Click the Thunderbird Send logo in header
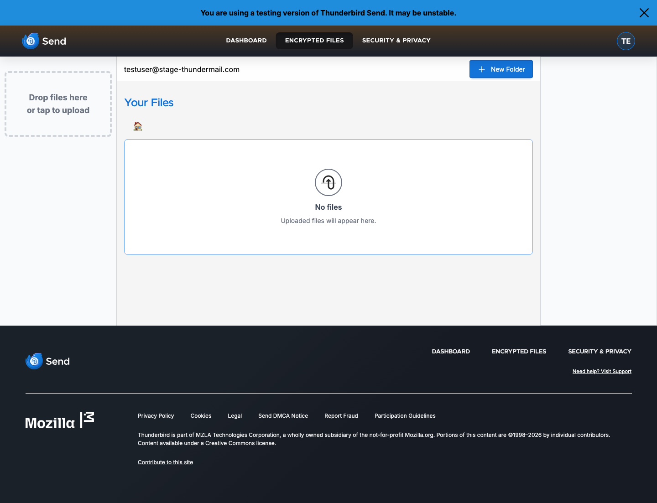657x503 pixels. point(44,41)
